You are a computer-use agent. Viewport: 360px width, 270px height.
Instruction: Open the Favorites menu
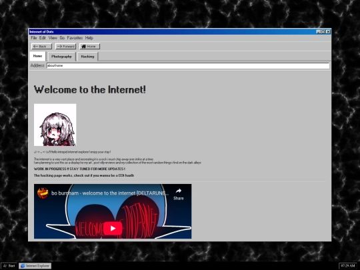coord(75,38)
